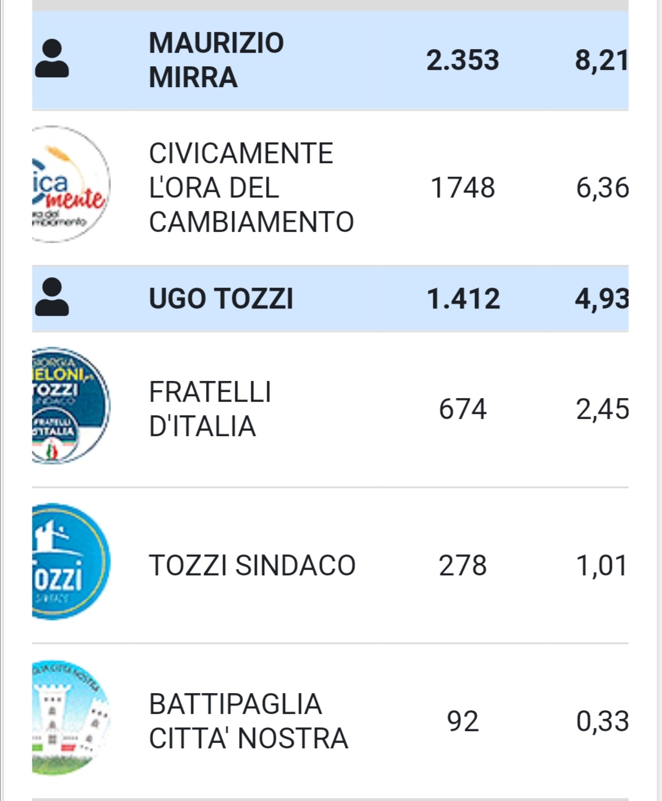Click the 2.353 votes for Mirra
Screen dimensions: 662x801
[463, 60]
